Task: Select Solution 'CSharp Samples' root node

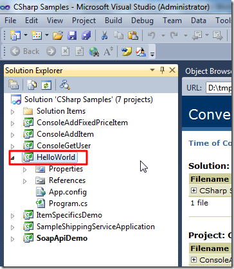Action: tap(89, 100)
